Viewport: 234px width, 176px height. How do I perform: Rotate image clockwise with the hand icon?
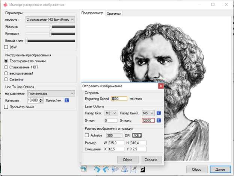(x=97, y=169)
